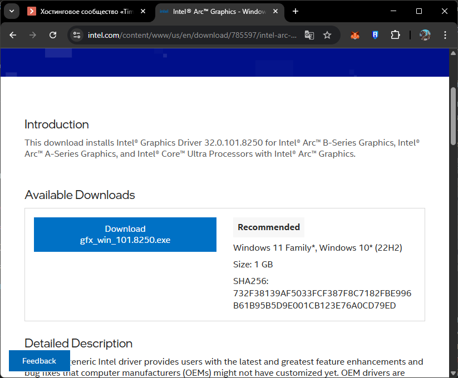Click the site information icon in address bar
458x378 pixels.
[x=75, y=34]
